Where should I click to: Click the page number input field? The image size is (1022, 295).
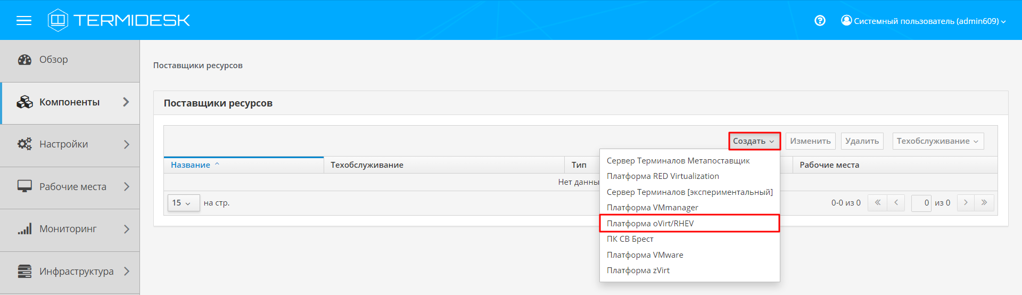tap(921, 203)
